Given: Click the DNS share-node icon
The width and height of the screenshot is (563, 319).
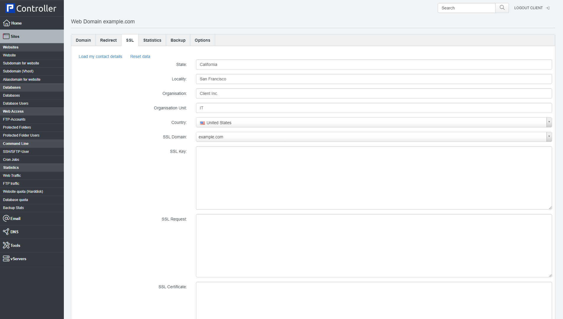Looking at the screenshot, I should [x=6, y=232].
